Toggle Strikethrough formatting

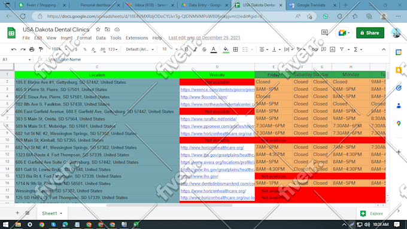204,49
